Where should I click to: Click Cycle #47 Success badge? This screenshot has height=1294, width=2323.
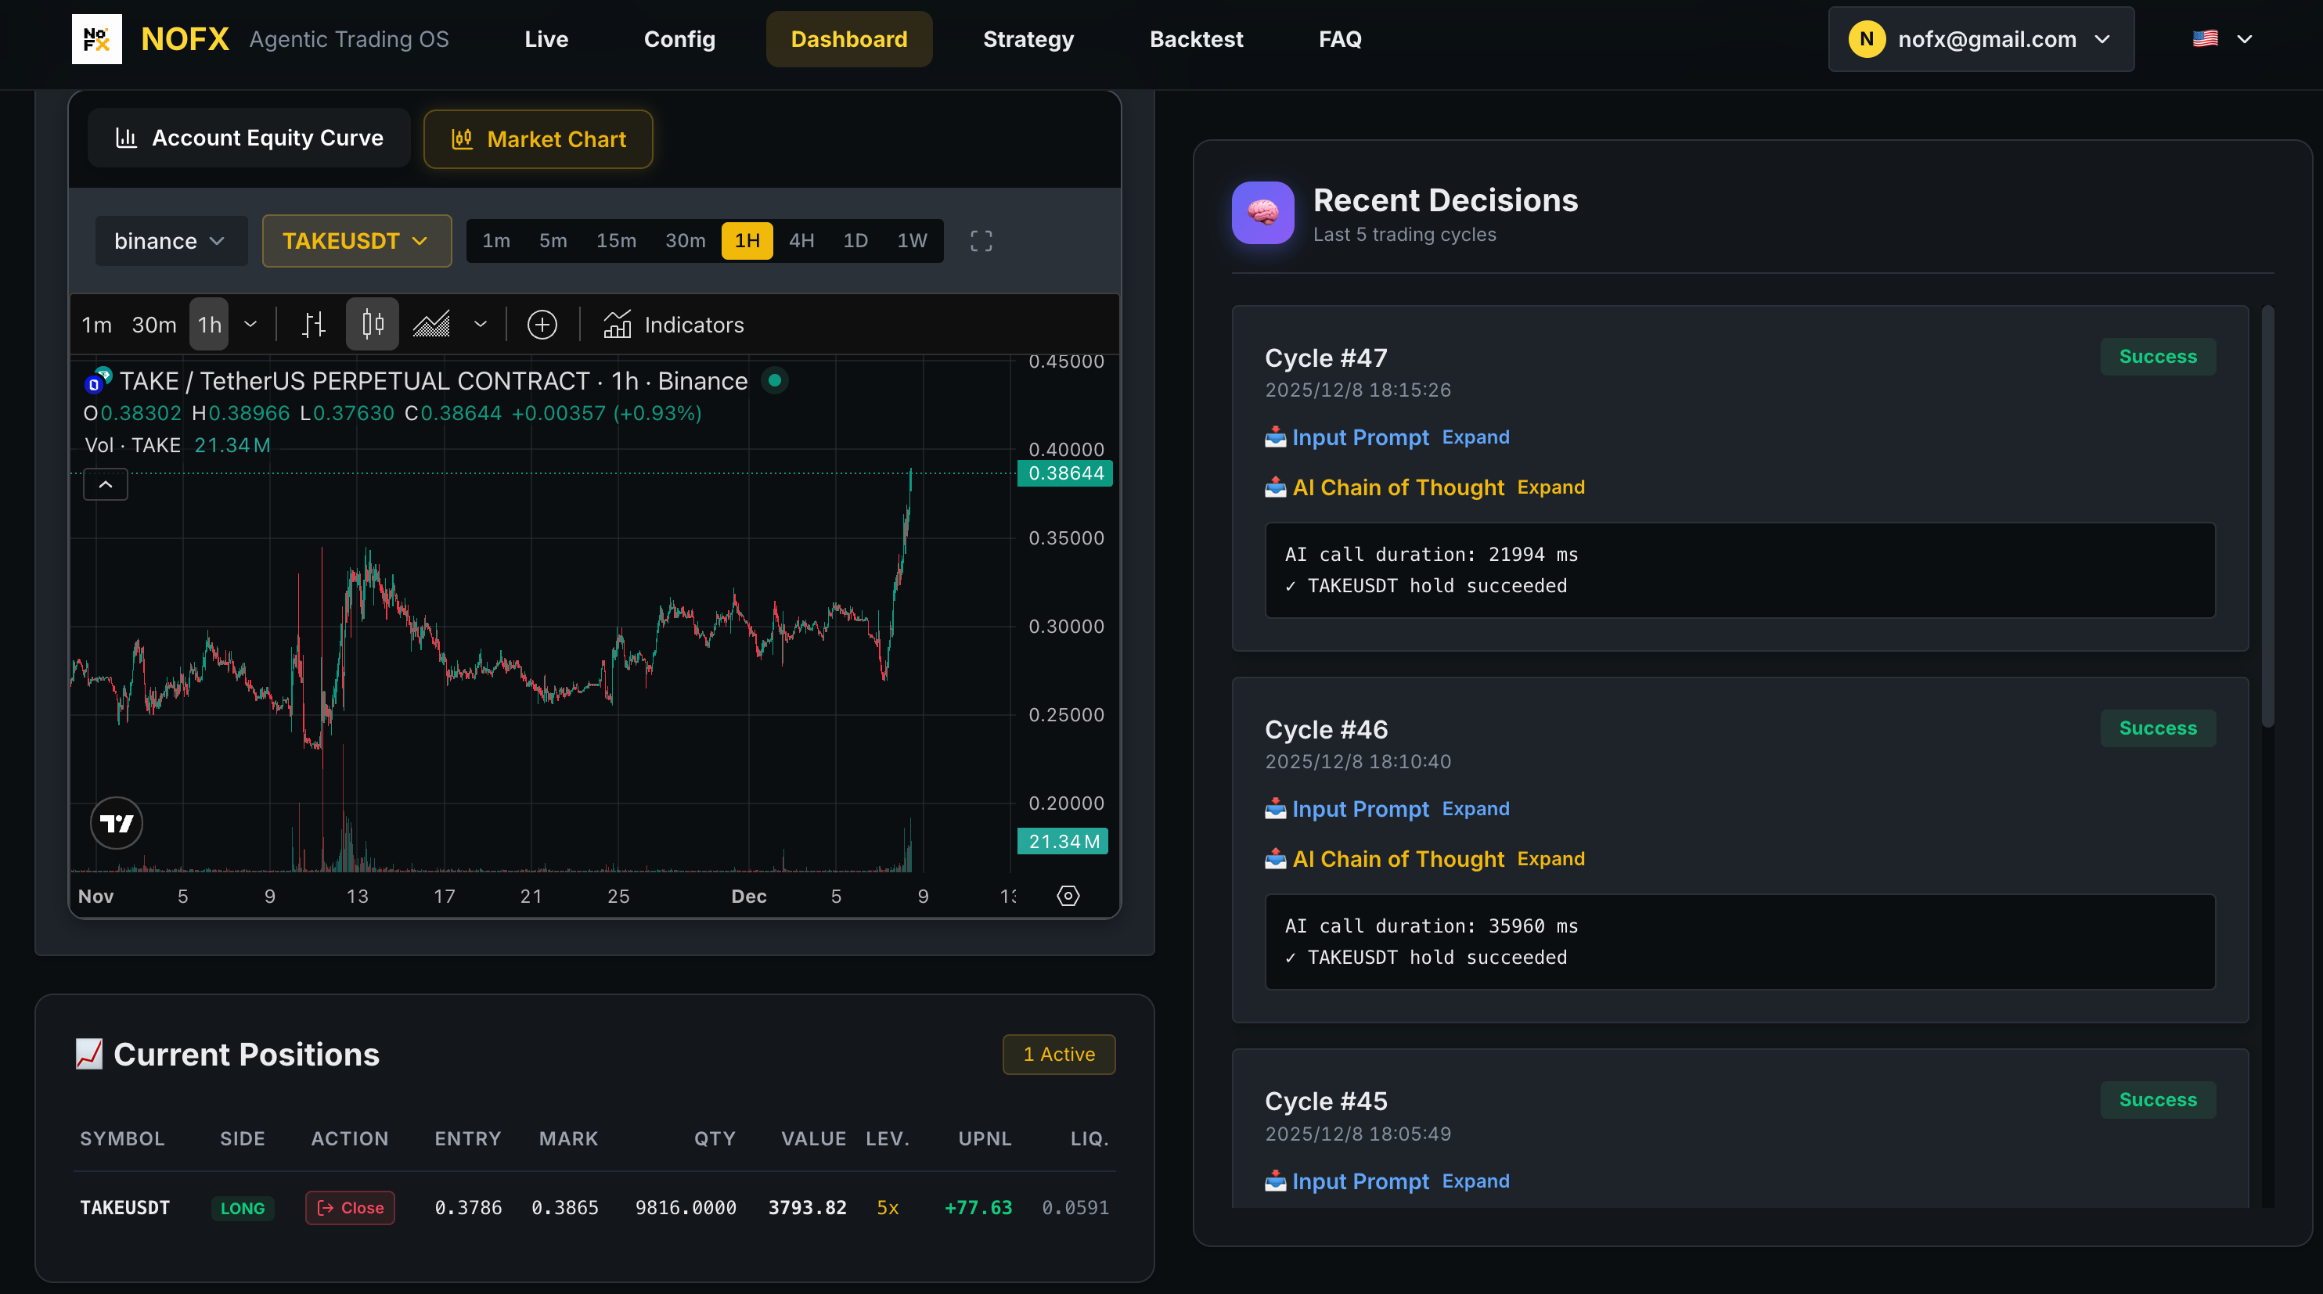[2157, 357]
